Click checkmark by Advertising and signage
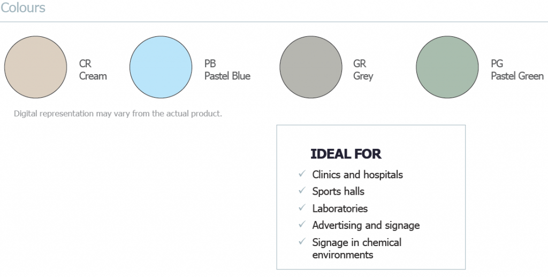The width and height of the screenshot is (548, 277). (302, 225)
